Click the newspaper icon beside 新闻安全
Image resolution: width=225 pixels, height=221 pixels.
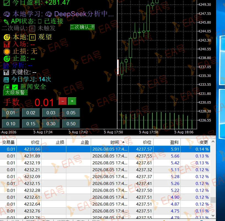pyautogui.click(x=6, y=87)
